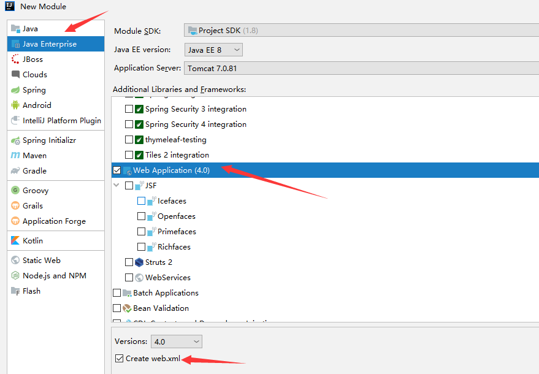Click the Spring Initializr icon

[15, 140]
